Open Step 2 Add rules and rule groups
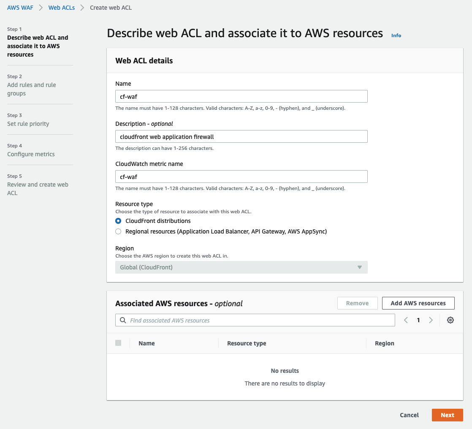This screenshot has height=429, width=472. coord(32,89)
